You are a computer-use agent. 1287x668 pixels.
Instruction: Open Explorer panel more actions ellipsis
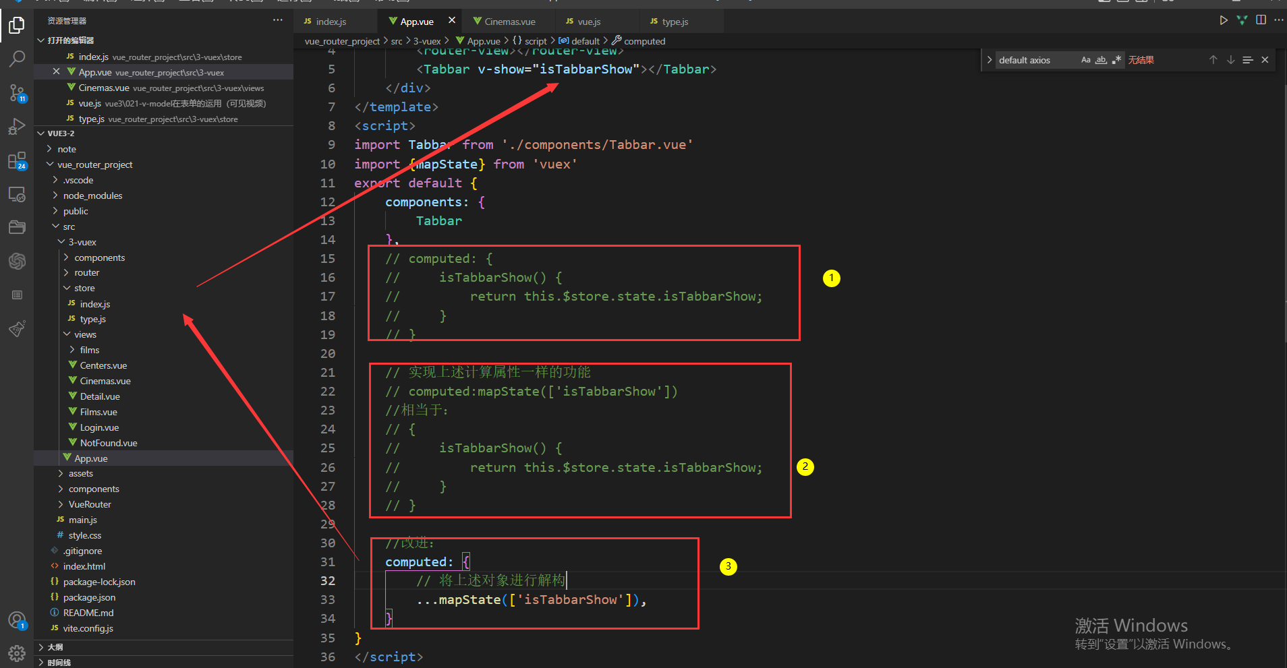point(278,20)
